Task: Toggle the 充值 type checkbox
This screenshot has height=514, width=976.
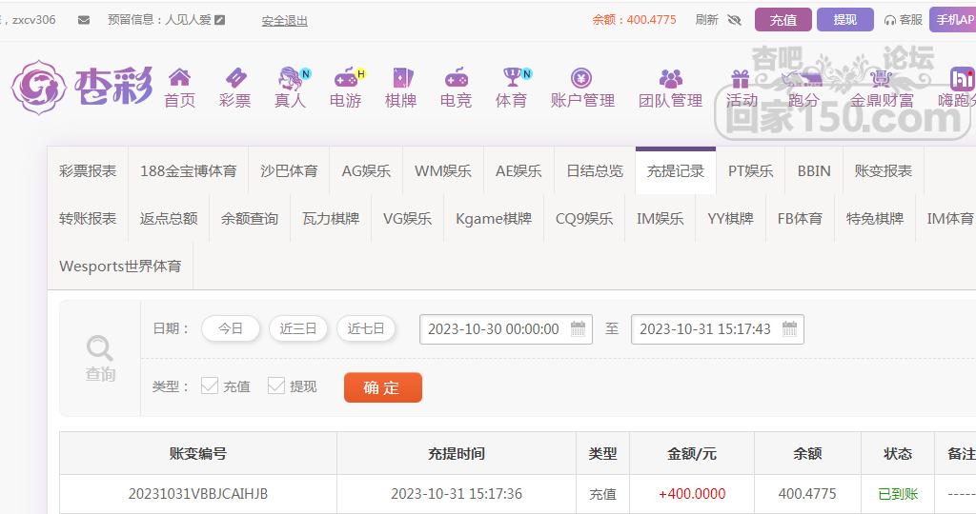Action: [210, 385]
